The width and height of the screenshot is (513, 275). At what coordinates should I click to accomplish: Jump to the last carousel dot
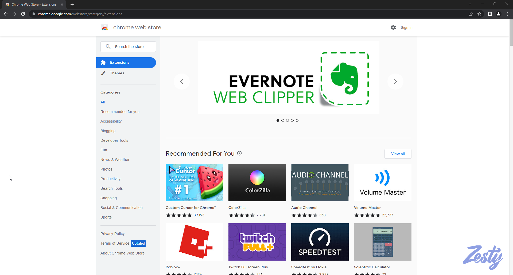coord(297,120)
